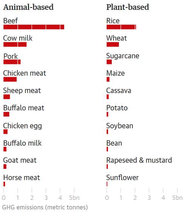Click the Goat meat label
185x212 pixels.
tap(20, 160)
